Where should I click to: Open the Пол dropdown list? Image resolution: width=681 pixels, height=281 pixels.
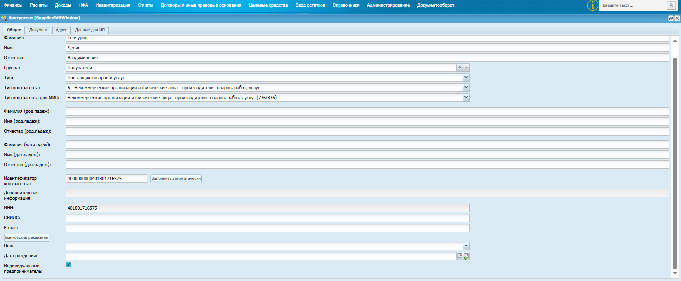pyautogui.click(x=466, y=246)
